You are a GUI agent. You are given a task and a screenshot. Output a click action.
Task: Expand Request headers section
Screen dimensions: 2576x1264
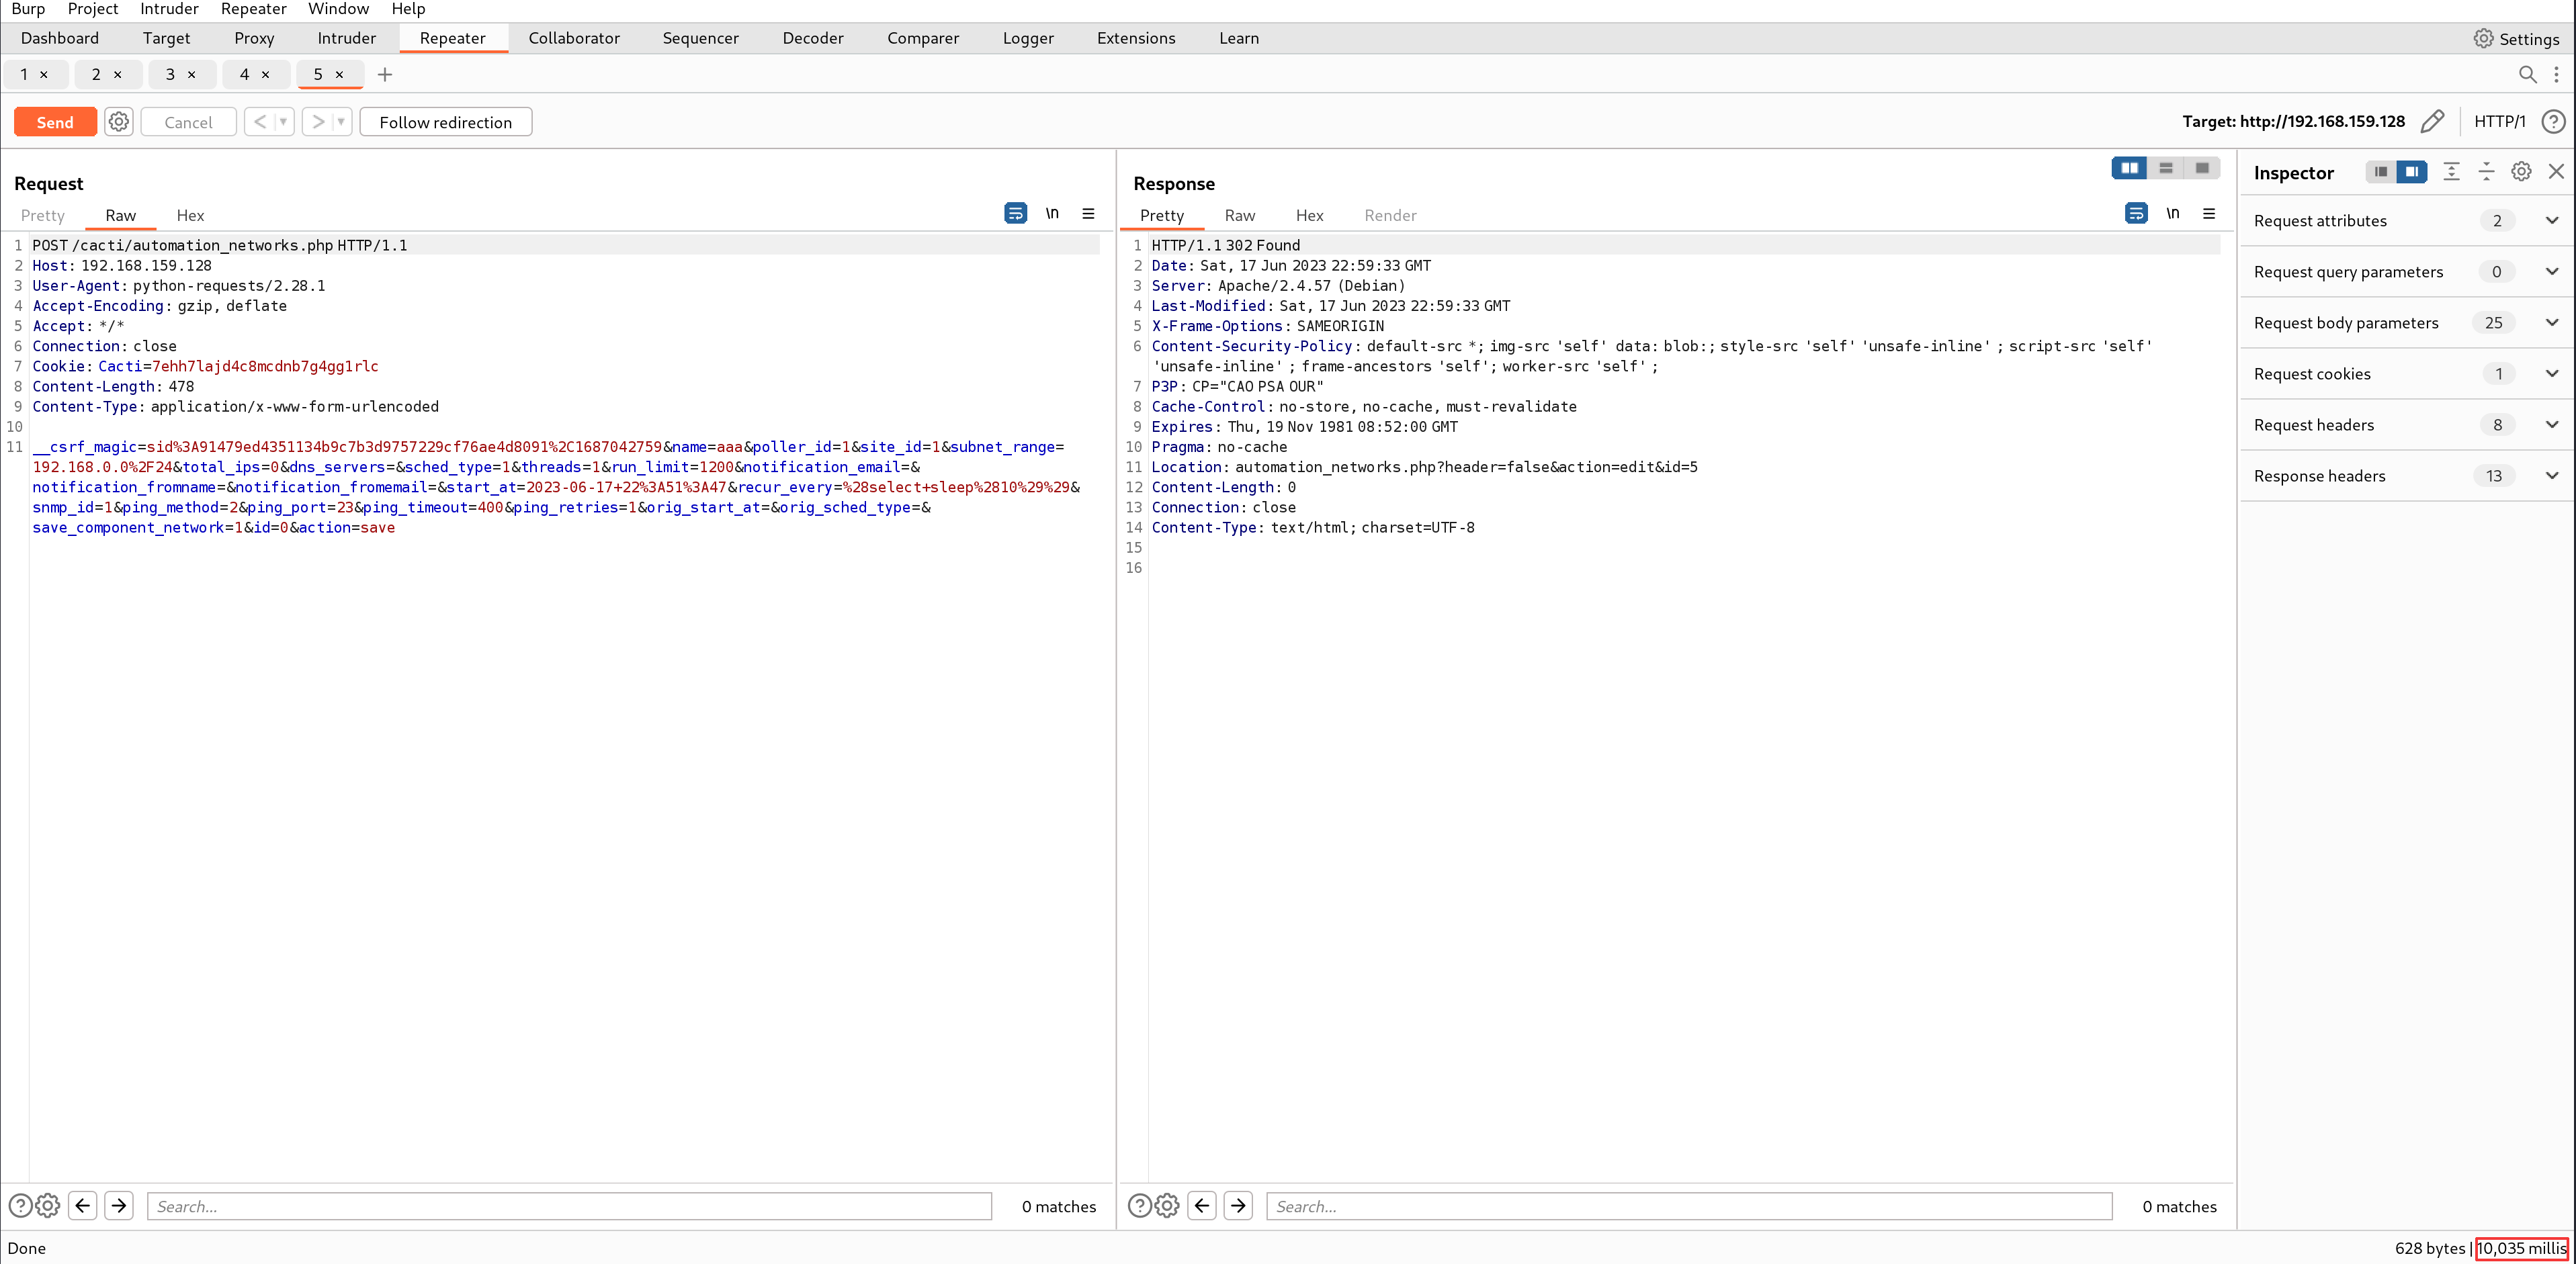coord(2407,425)
